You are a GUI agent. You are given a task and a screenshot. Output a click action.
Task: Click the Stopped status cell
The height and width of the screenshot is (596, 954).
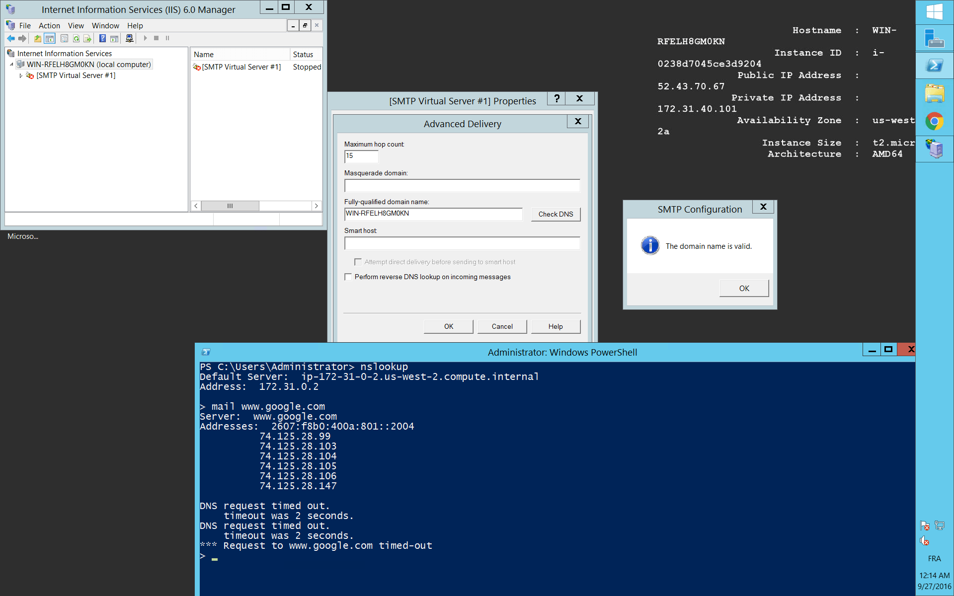pos(307,67)
